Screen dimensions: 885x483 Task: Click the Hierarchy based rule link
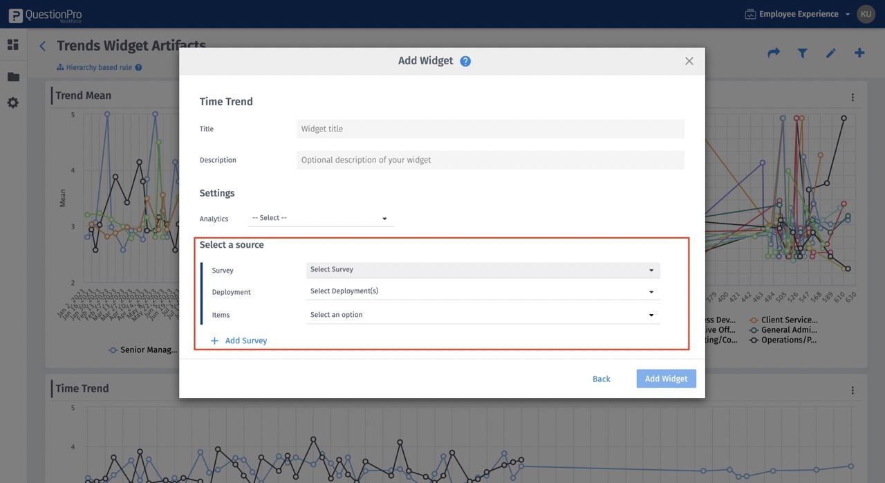point(100,68)
